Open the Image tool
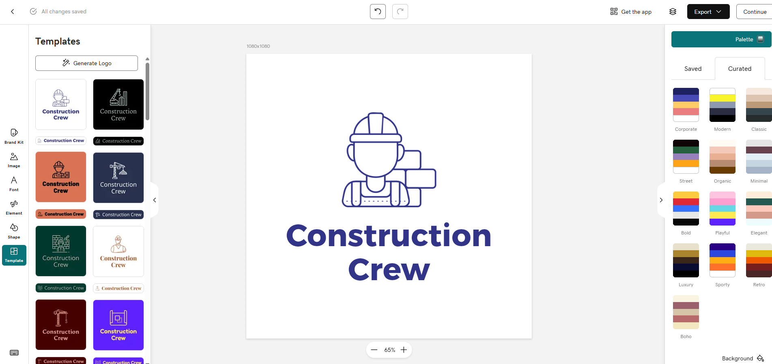This screenshot has height=364, width=772. click(x=14, y=160)
